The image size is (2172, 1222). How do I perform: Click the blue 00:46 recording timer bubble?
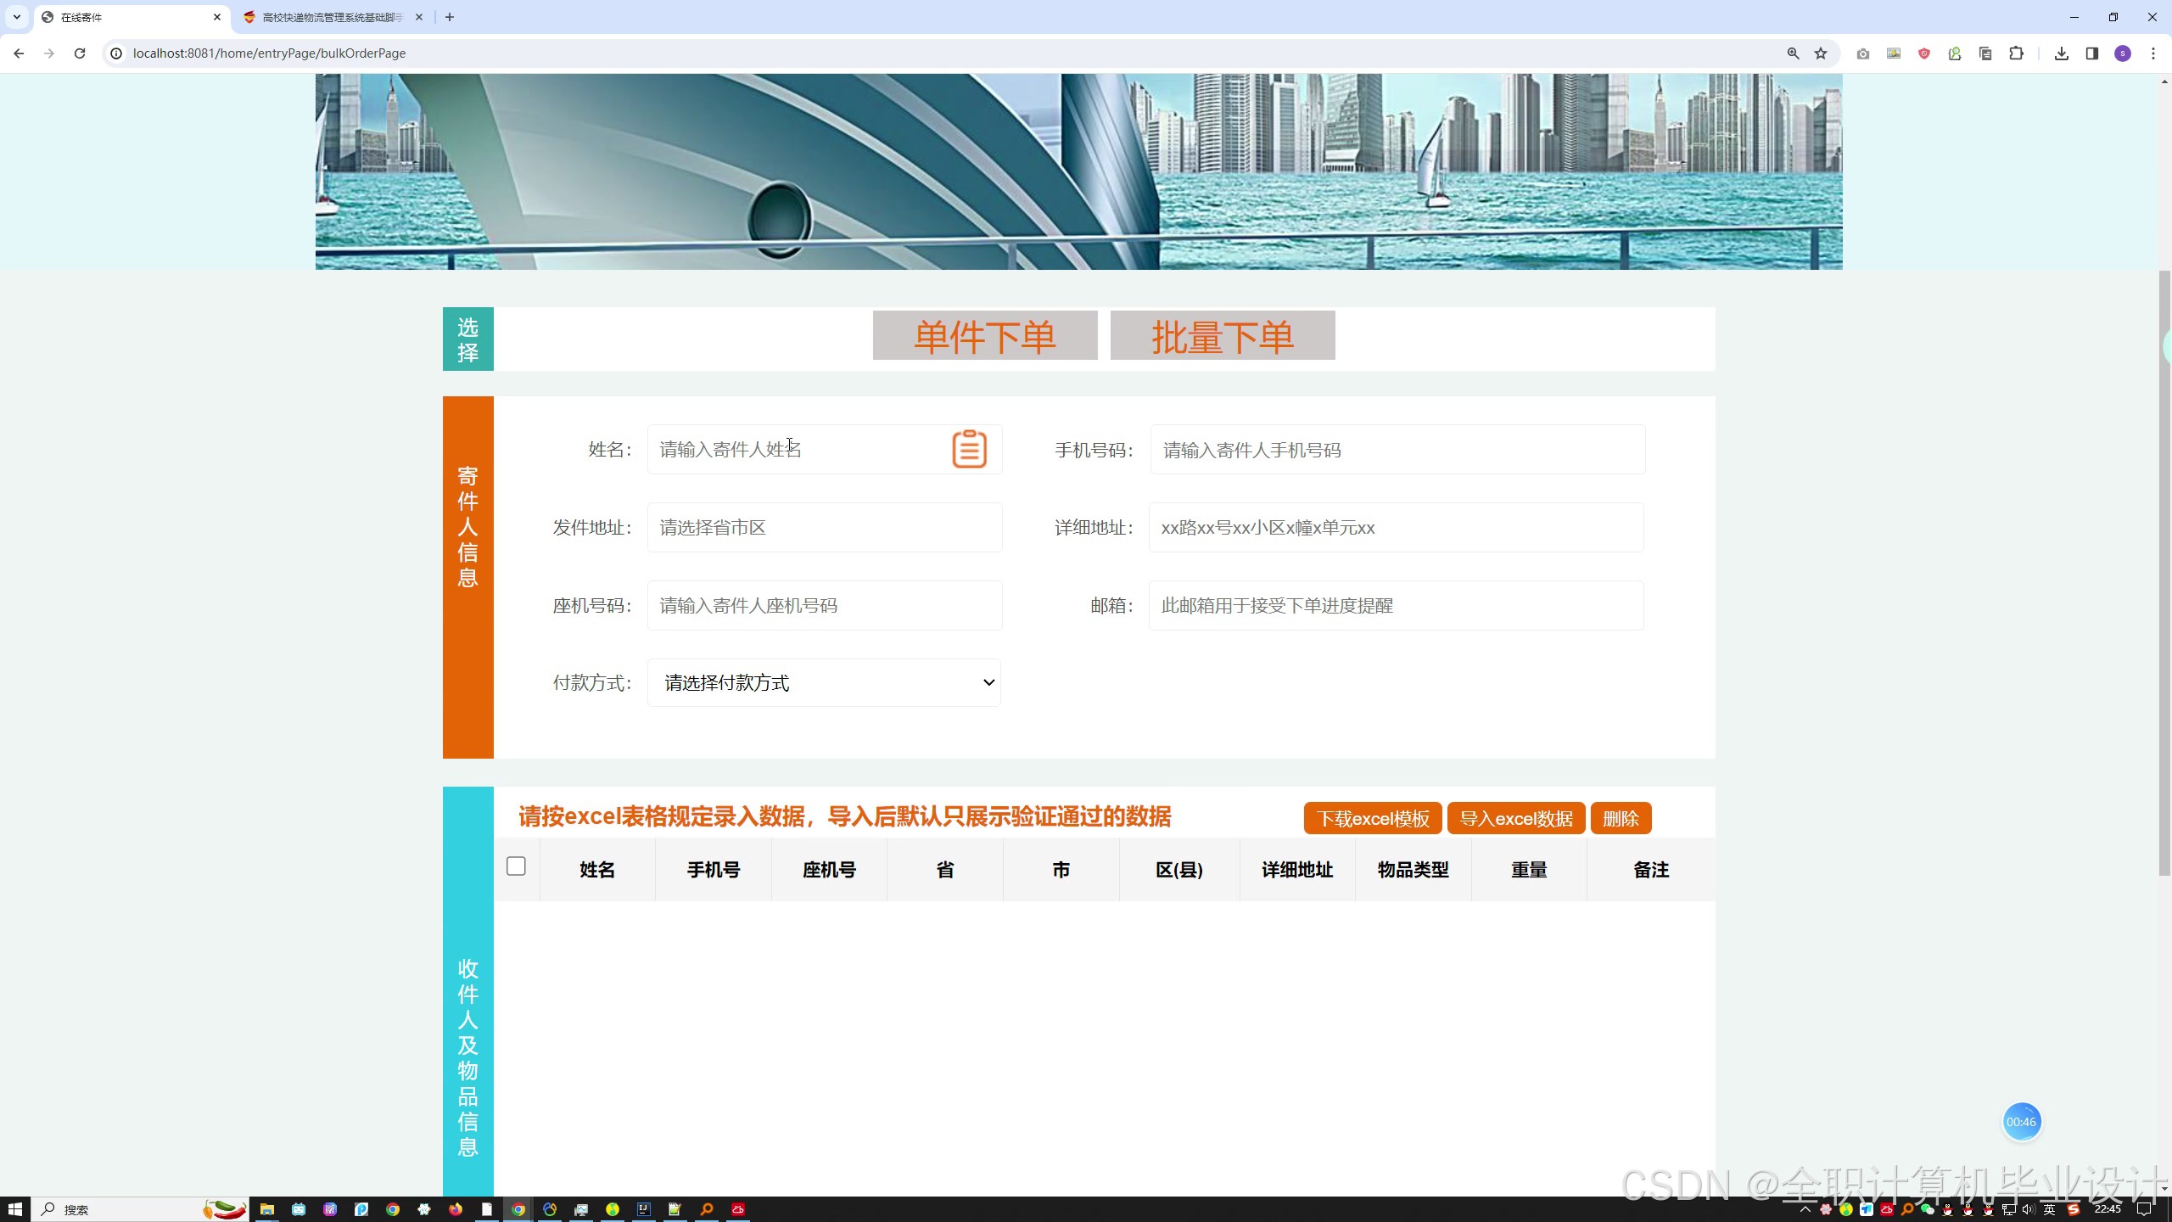2021,1122
